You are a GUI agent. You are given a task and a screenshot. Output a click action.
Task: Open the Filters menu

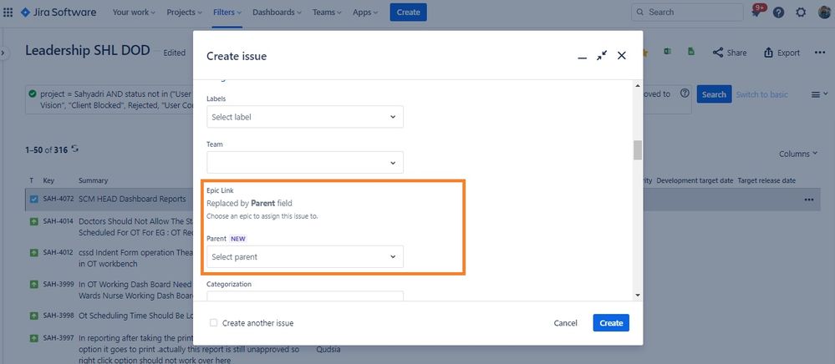(227, 13)
